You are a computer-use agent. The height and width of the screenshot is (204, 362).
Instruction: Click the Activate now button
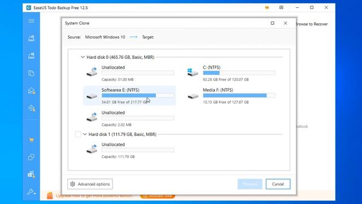pos(158,195)
